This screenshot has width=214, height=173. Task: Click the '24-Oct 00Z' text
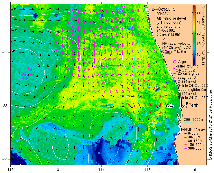[x=165, y=31]
